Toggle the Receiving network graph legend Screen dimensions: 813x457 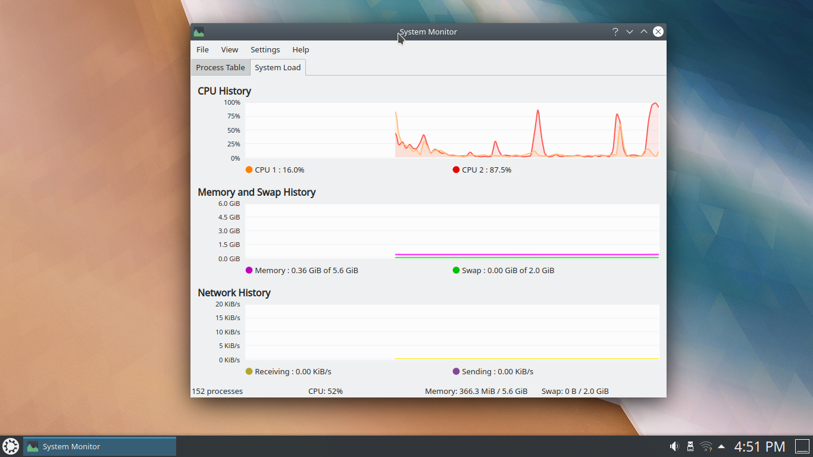(249, 371)
